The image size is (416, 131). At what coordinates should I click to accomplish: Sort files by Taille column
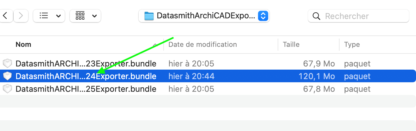point(291,45)
